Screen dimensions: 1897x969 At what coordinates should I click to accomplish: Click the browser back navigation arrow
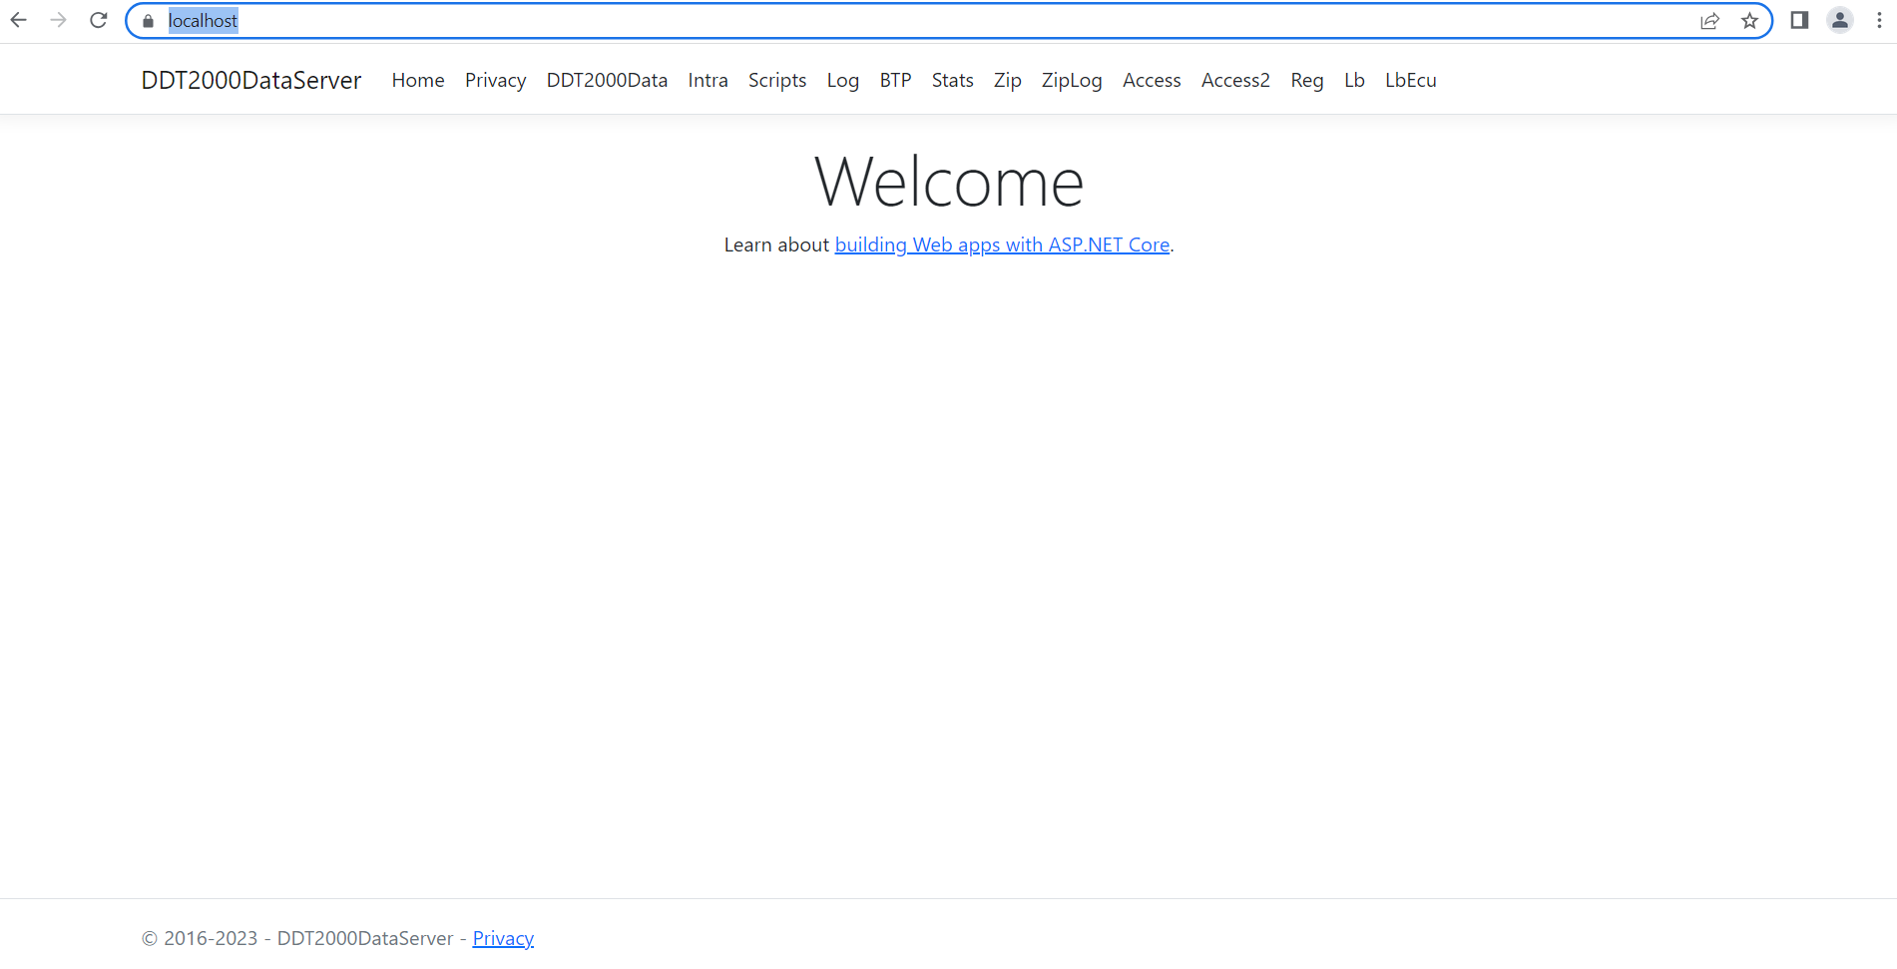point(18,20)
